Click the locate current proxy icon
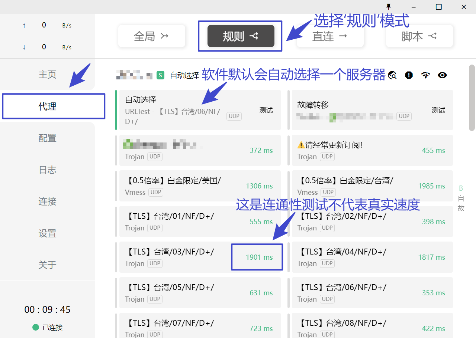The height and width of the screenshot is (338, 476). point(392,75)
